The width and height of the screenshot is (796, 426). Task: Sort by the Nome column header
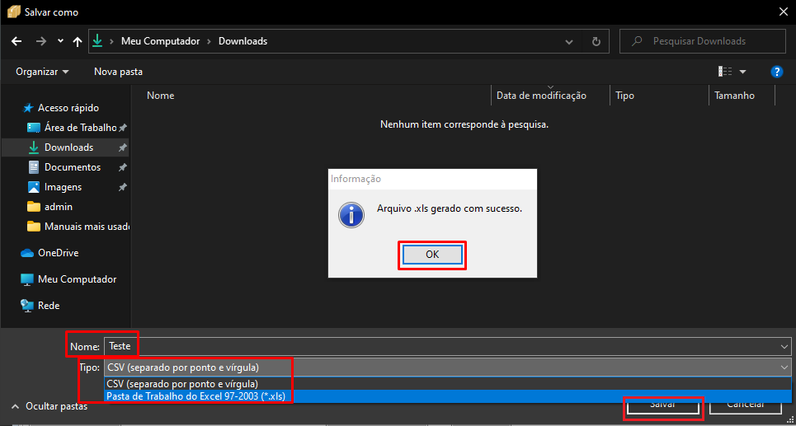160,96
